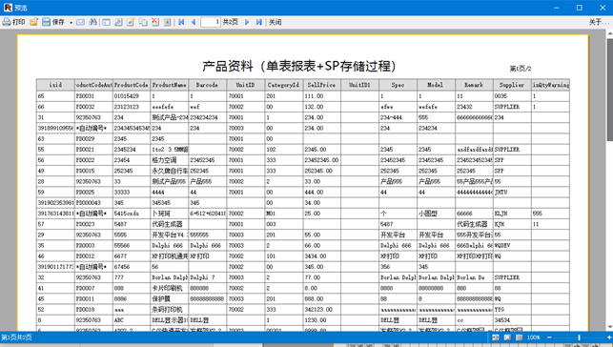Expand the Save dropdown arrow
Image resolution: width=613 pixels, height=347 pixels.
tap(71, 22)
